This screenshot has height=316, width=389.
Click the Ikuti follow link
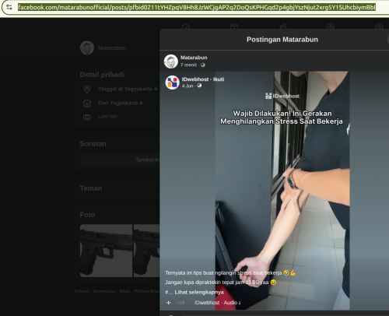[219, 79]
